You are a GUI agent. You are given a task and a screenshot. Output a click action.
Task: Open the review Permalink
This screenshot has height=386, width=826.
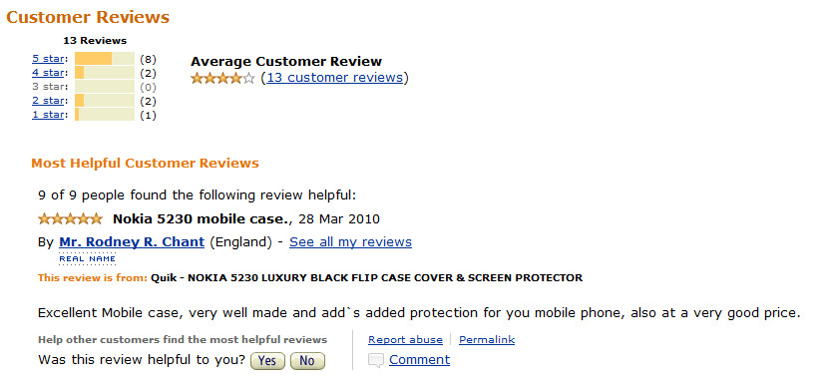click(487, 340)
